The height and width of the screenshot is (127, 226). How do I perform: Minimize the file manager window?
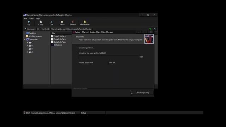coord(142,15)
